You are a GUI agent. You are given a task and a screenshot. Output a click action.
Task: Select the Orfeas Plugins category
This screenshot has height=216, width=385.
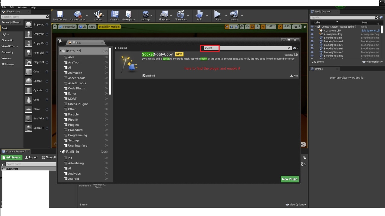pyautogui.click(x=78, y=104)
